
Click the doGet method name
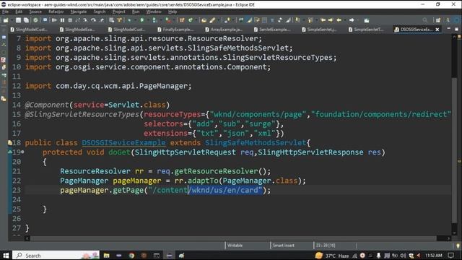pyautogui.click(x=119, y=152)
